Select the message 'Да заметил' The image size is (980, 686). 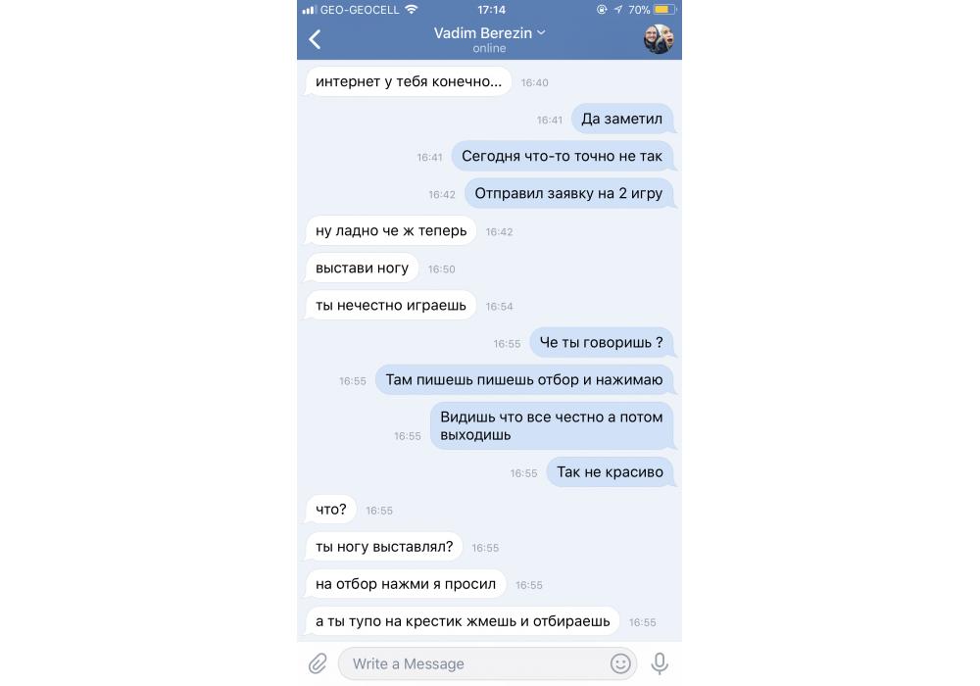(622, 119)
